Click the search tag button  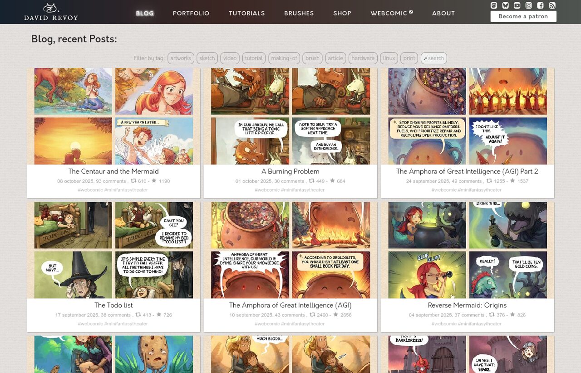[433, 58]
